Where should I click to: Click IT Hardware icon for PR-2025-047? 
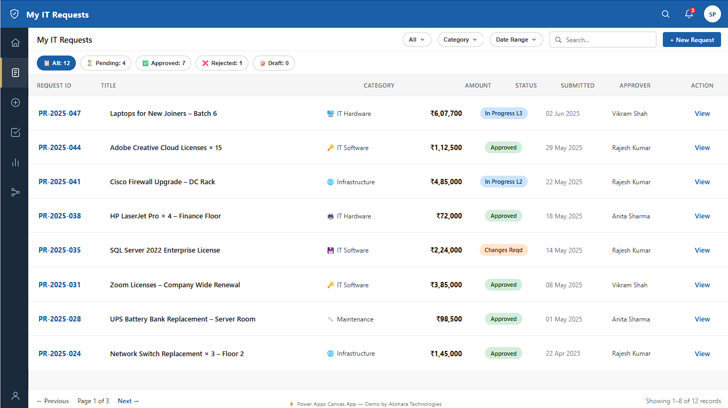[331, 114]
